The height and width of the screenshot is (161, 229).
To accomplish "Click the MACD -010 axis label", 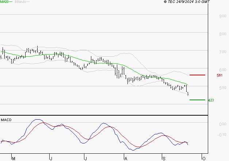I will click(222, 135).
